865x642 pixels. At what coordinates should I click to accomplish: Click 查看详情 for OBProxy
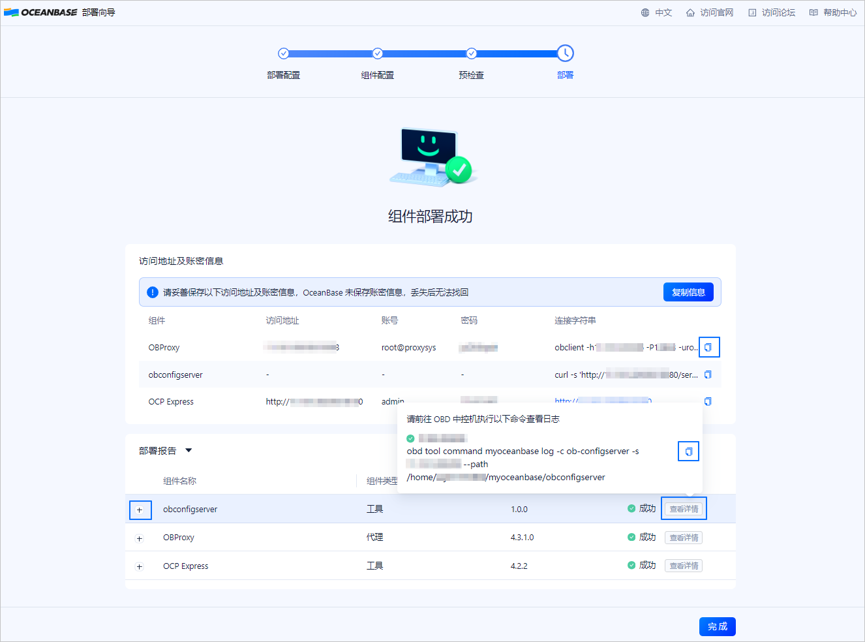(x=684, y=538)
